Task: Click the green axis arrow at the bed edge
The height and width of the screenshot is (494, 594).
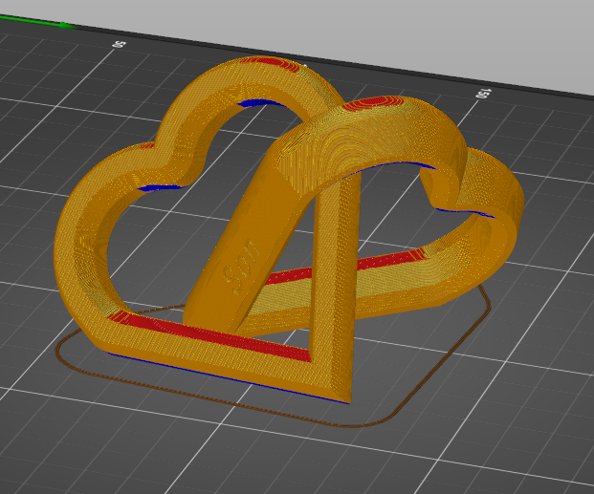Action: coord(65,25)
